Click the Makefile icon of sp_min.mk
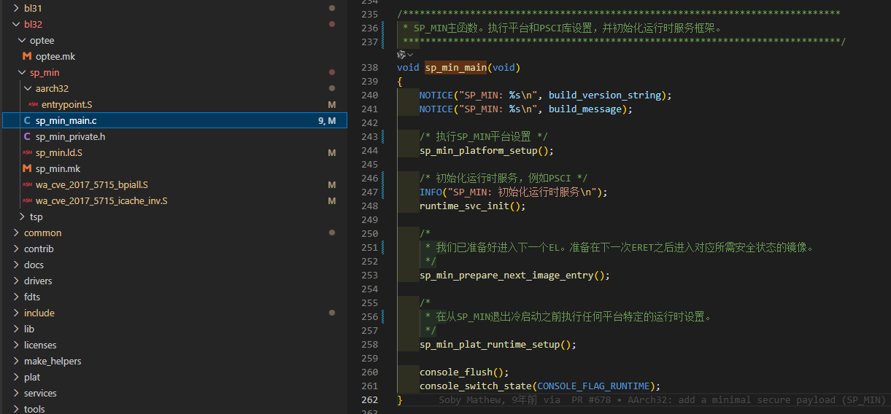Screen dimensions: 891x414 (x=27, y=168)
